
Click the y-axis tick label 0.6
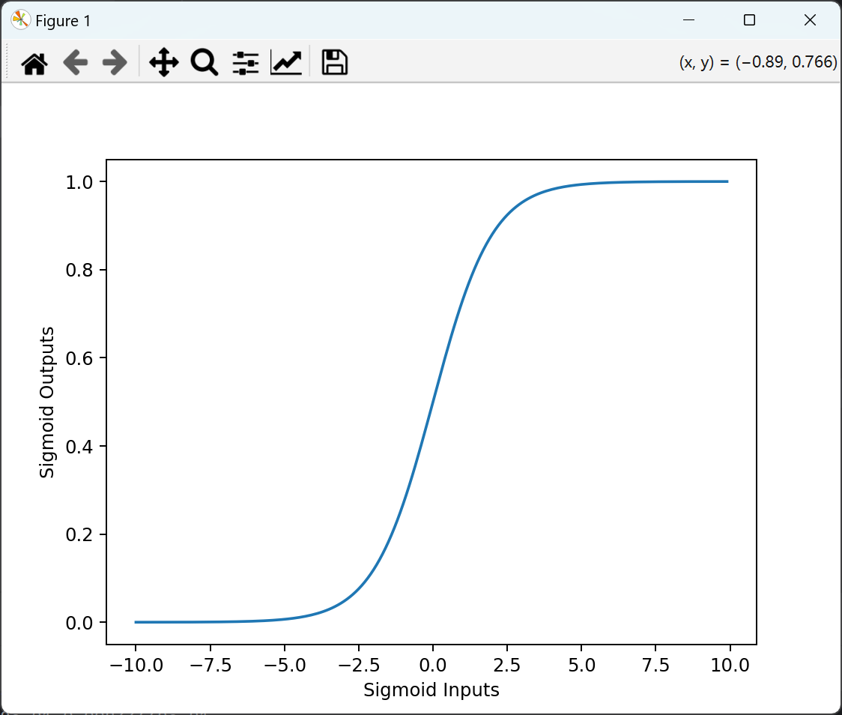pyautogui.click(x=79, y=358)
